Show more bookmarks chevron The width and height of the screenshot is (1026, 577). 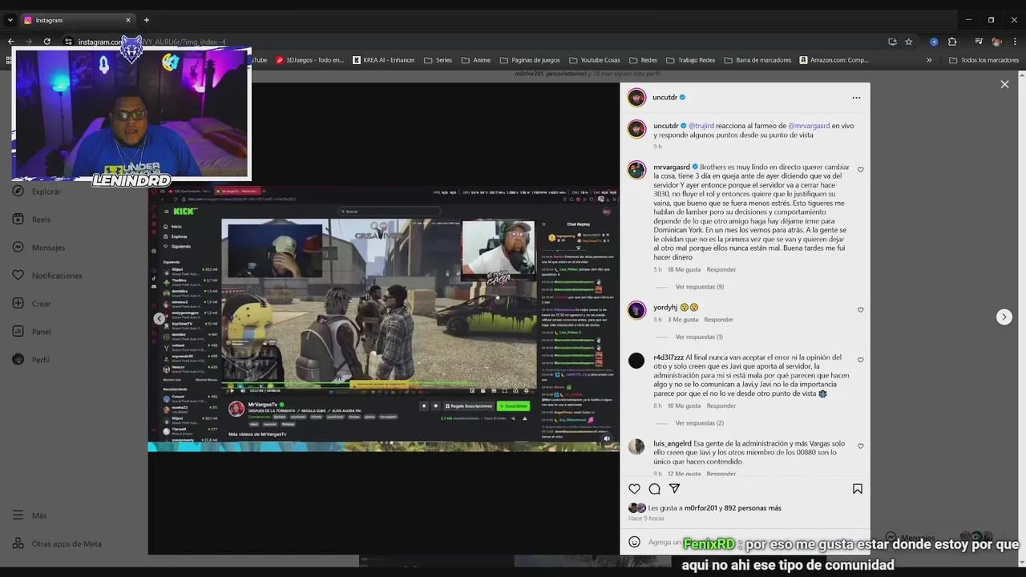pos(929,60)
